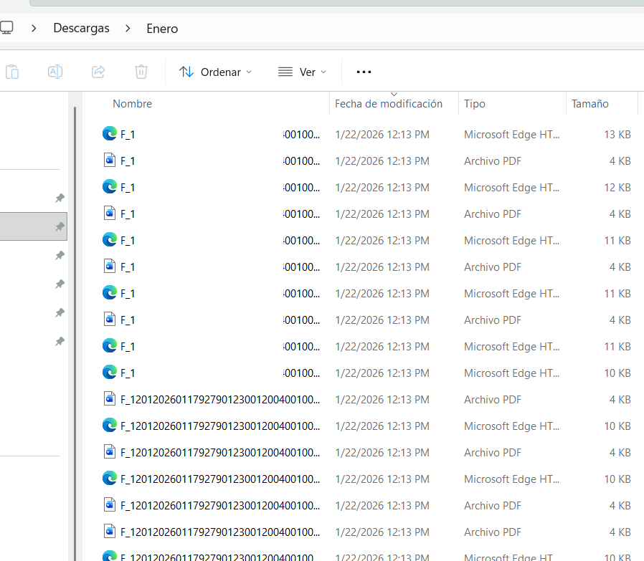This screenshot has width=644, height=561.
Task: Sort files by the Tamaño column header
Action: click(x=589, y=104)
